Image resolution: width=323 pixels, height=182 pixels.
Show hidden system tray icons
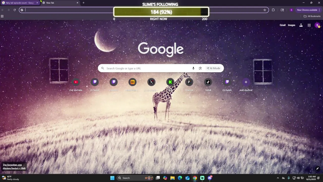pos(278,178)
